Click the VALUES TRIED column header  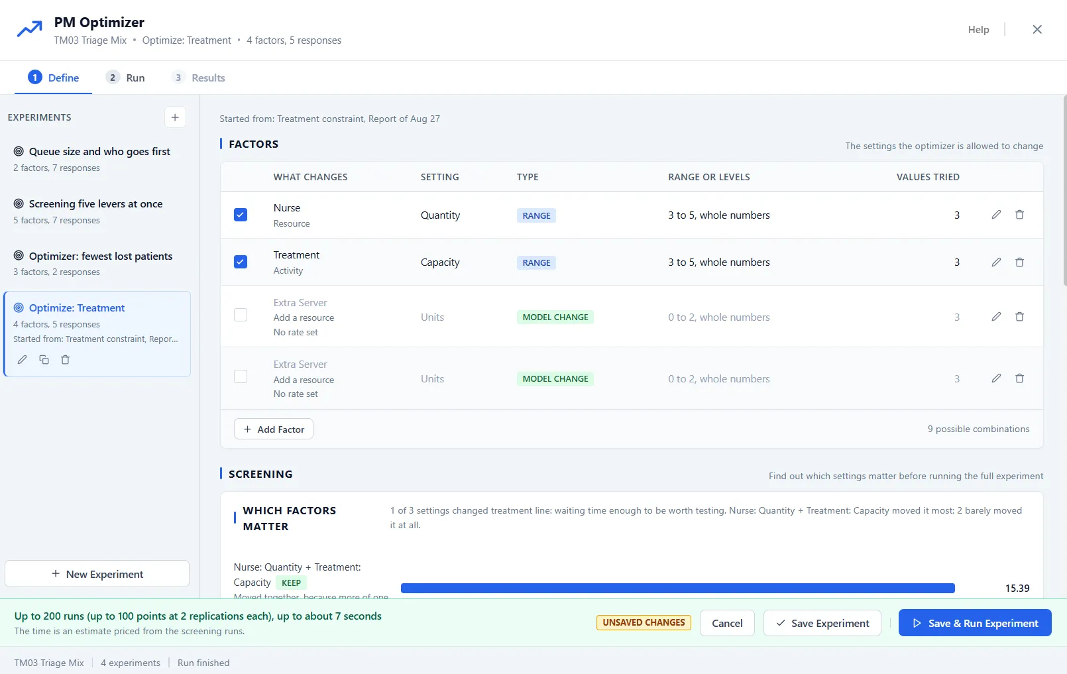(x=928, y=177)
